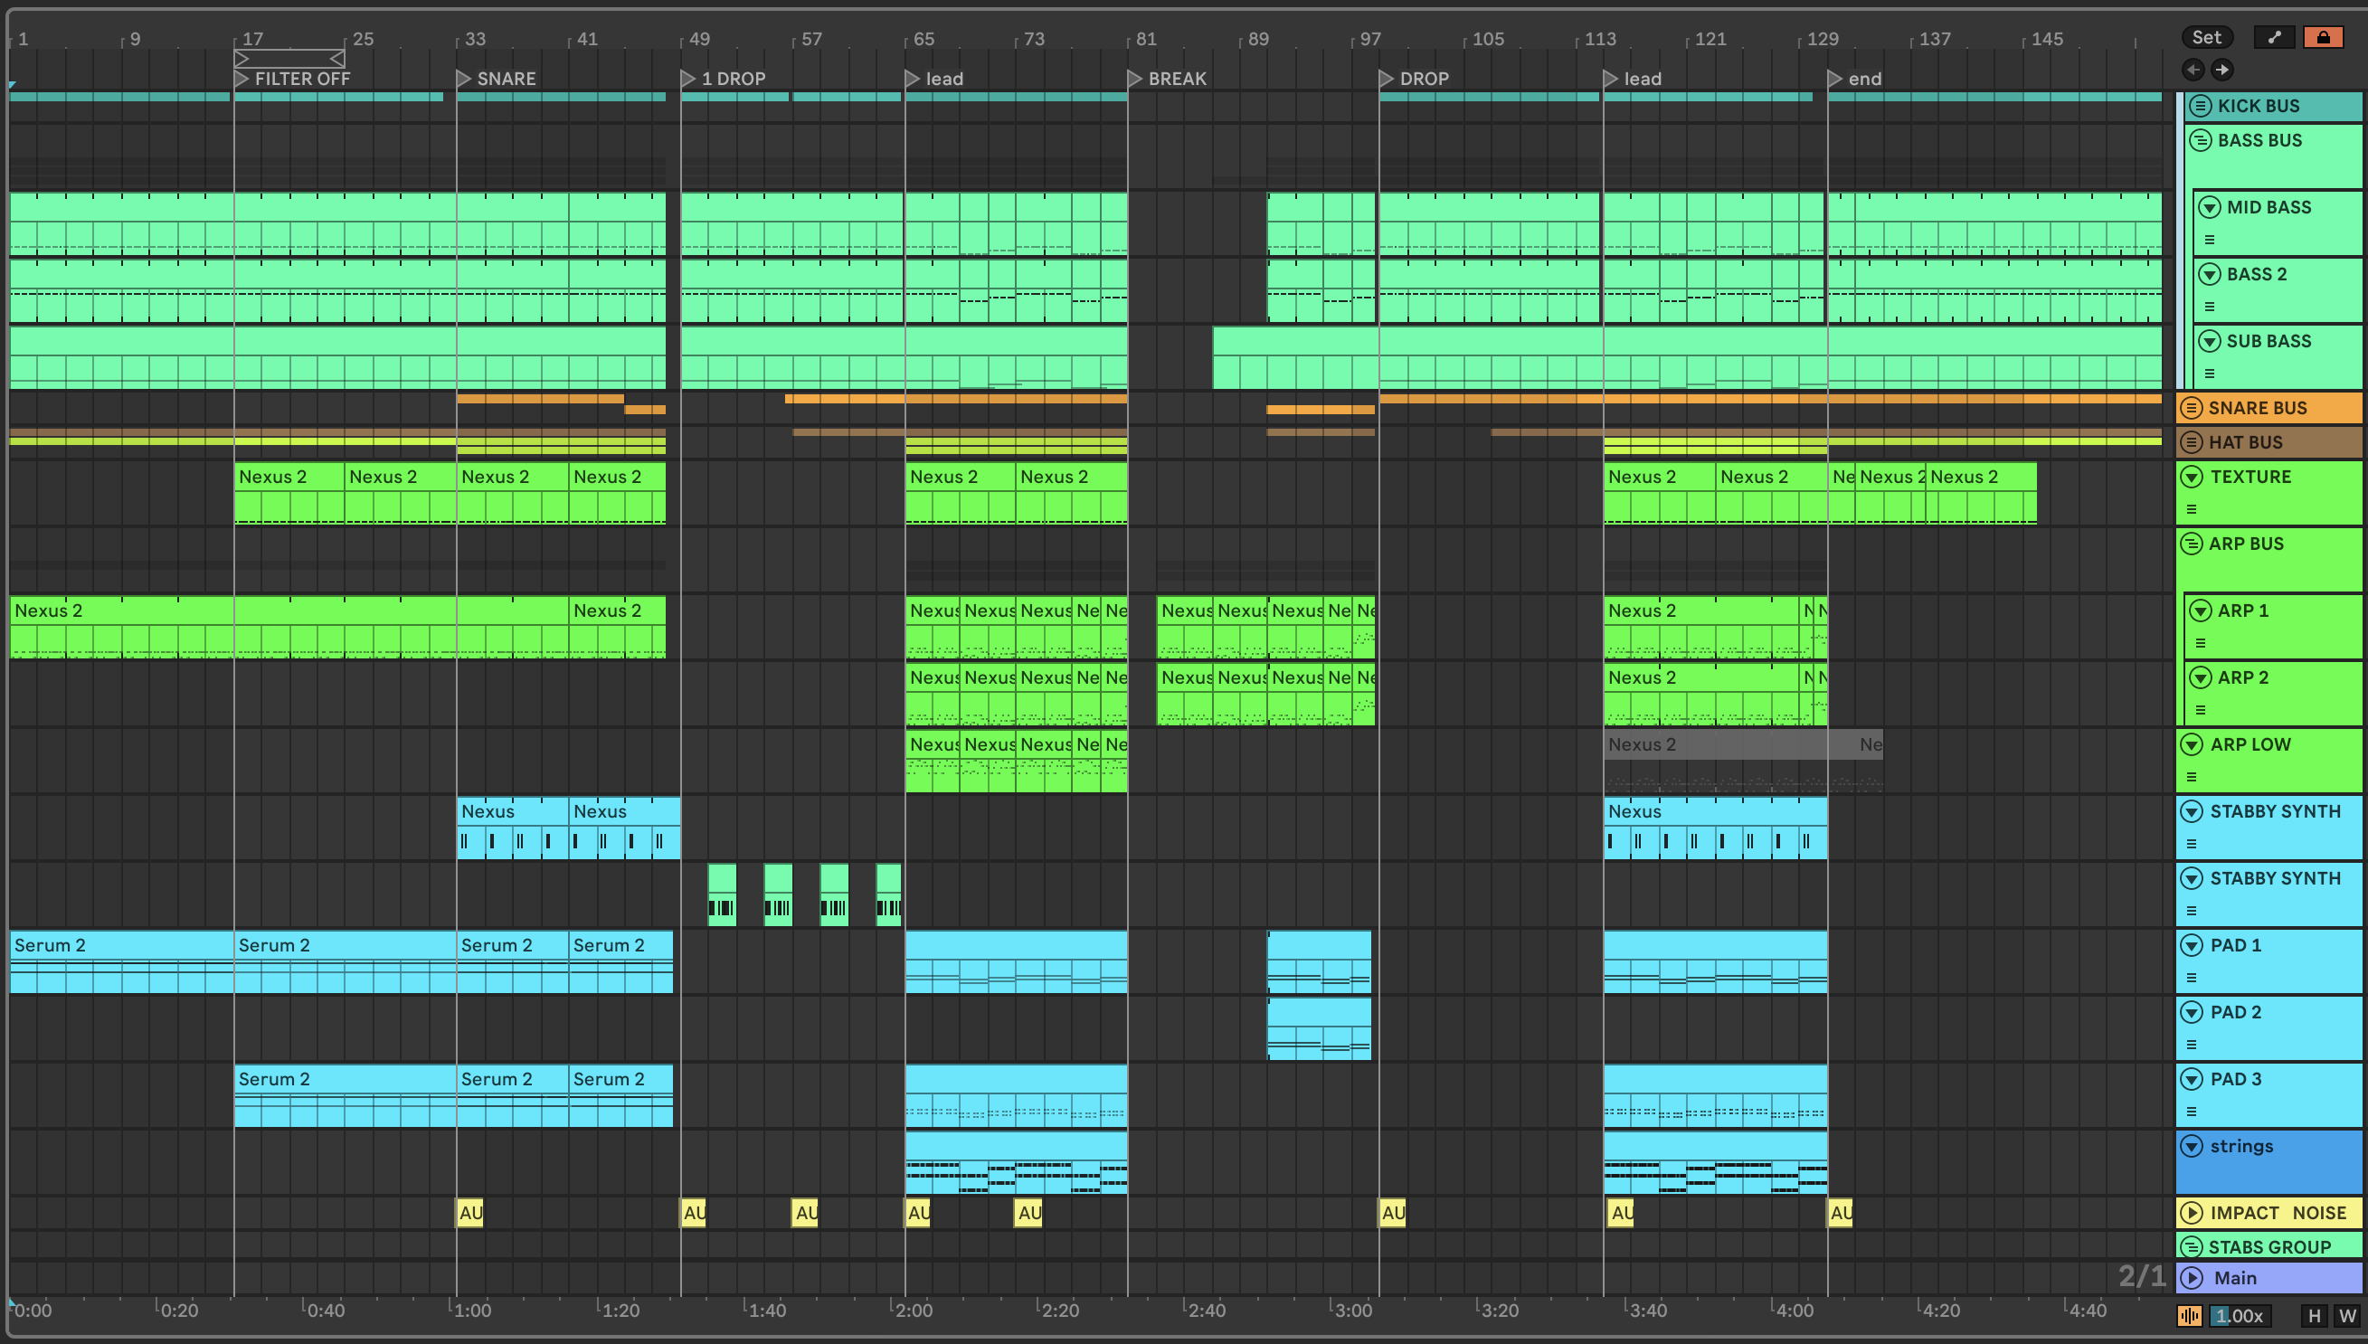Select the FILTER OFF locator marker
Image resolution: width=2368 pixels, height=1344 pixels.
click(242, 79)
